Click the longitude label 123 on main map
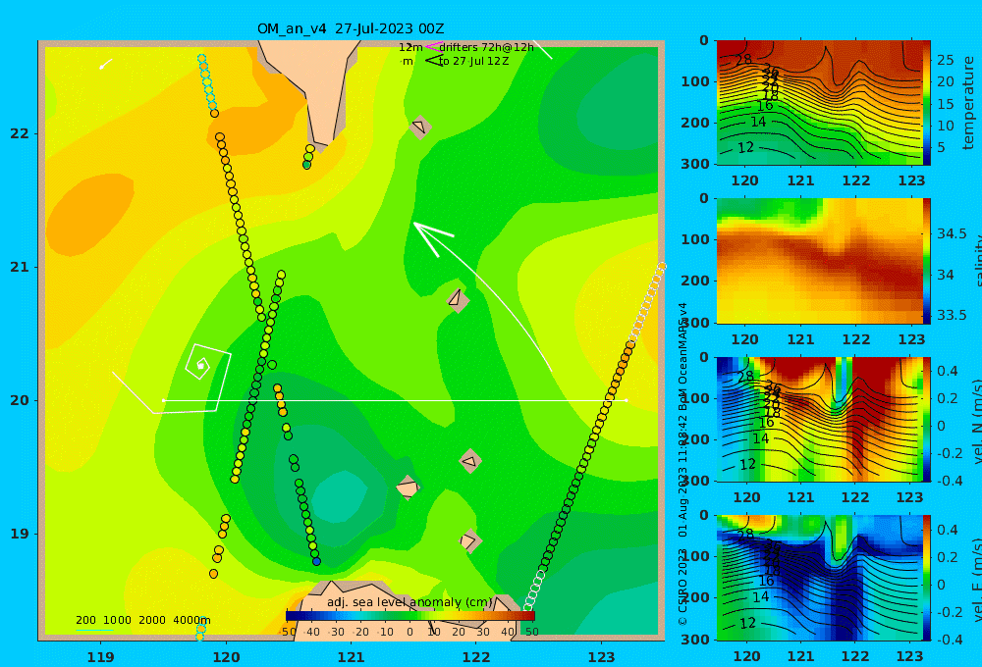982x667 pixels. (602, 657)
